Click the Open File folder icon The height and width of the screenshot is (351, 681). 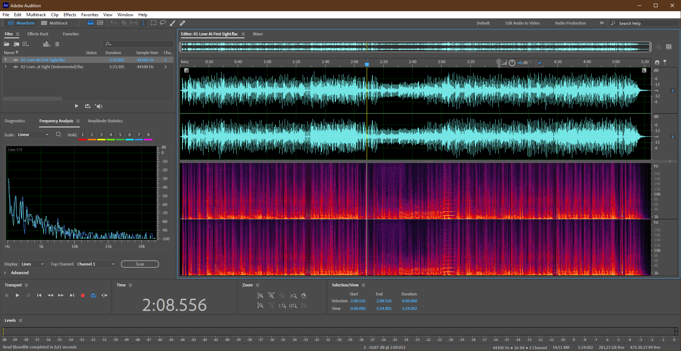pos(7,44)
